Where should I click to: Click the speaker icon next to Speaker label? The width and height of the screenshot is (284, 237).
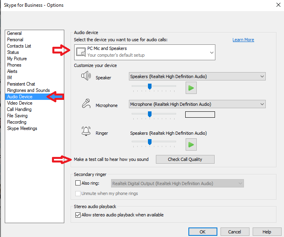pyautogui.click(x=86, y=76)
